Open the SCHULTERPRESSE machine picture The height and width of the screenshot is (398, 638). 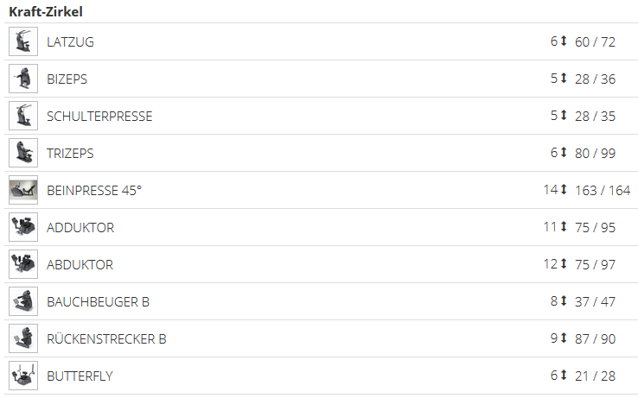(23, 116)
